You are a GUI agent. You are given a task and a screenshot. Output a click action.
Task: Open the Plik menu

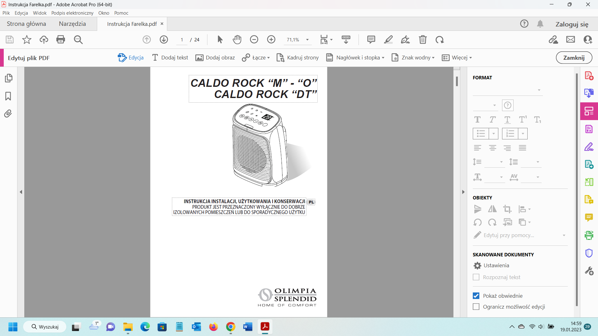click(x=6, y=13)
